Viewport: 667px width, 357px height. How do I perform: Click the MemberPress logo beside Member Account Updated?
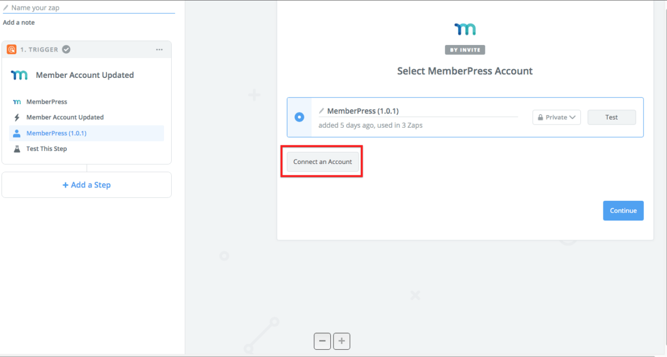[19, 75]
